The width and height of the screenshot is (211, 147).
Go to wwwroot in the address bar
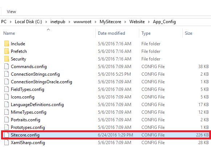[82, 22]
